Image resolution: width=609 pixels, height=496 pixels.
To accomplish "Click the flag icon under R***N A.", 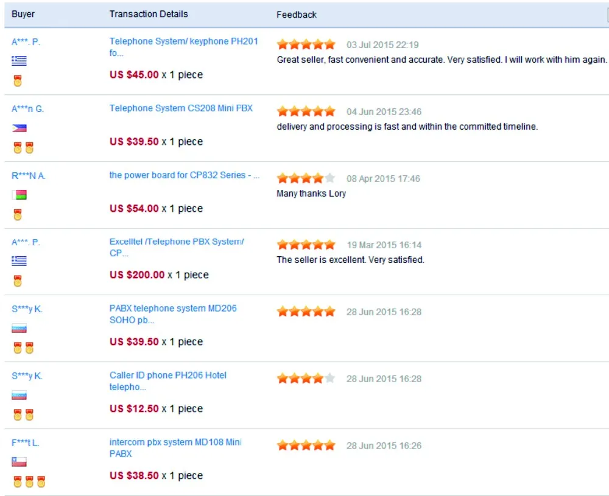I will [x=19, y=194].
